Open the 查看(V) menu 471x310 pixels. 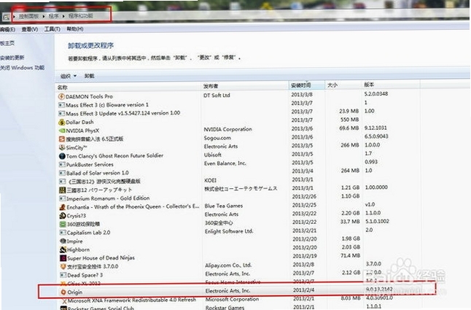30,29
